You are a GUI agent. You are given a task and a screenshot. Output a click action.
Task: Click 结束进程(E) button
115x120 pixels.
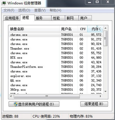point(94,104)
